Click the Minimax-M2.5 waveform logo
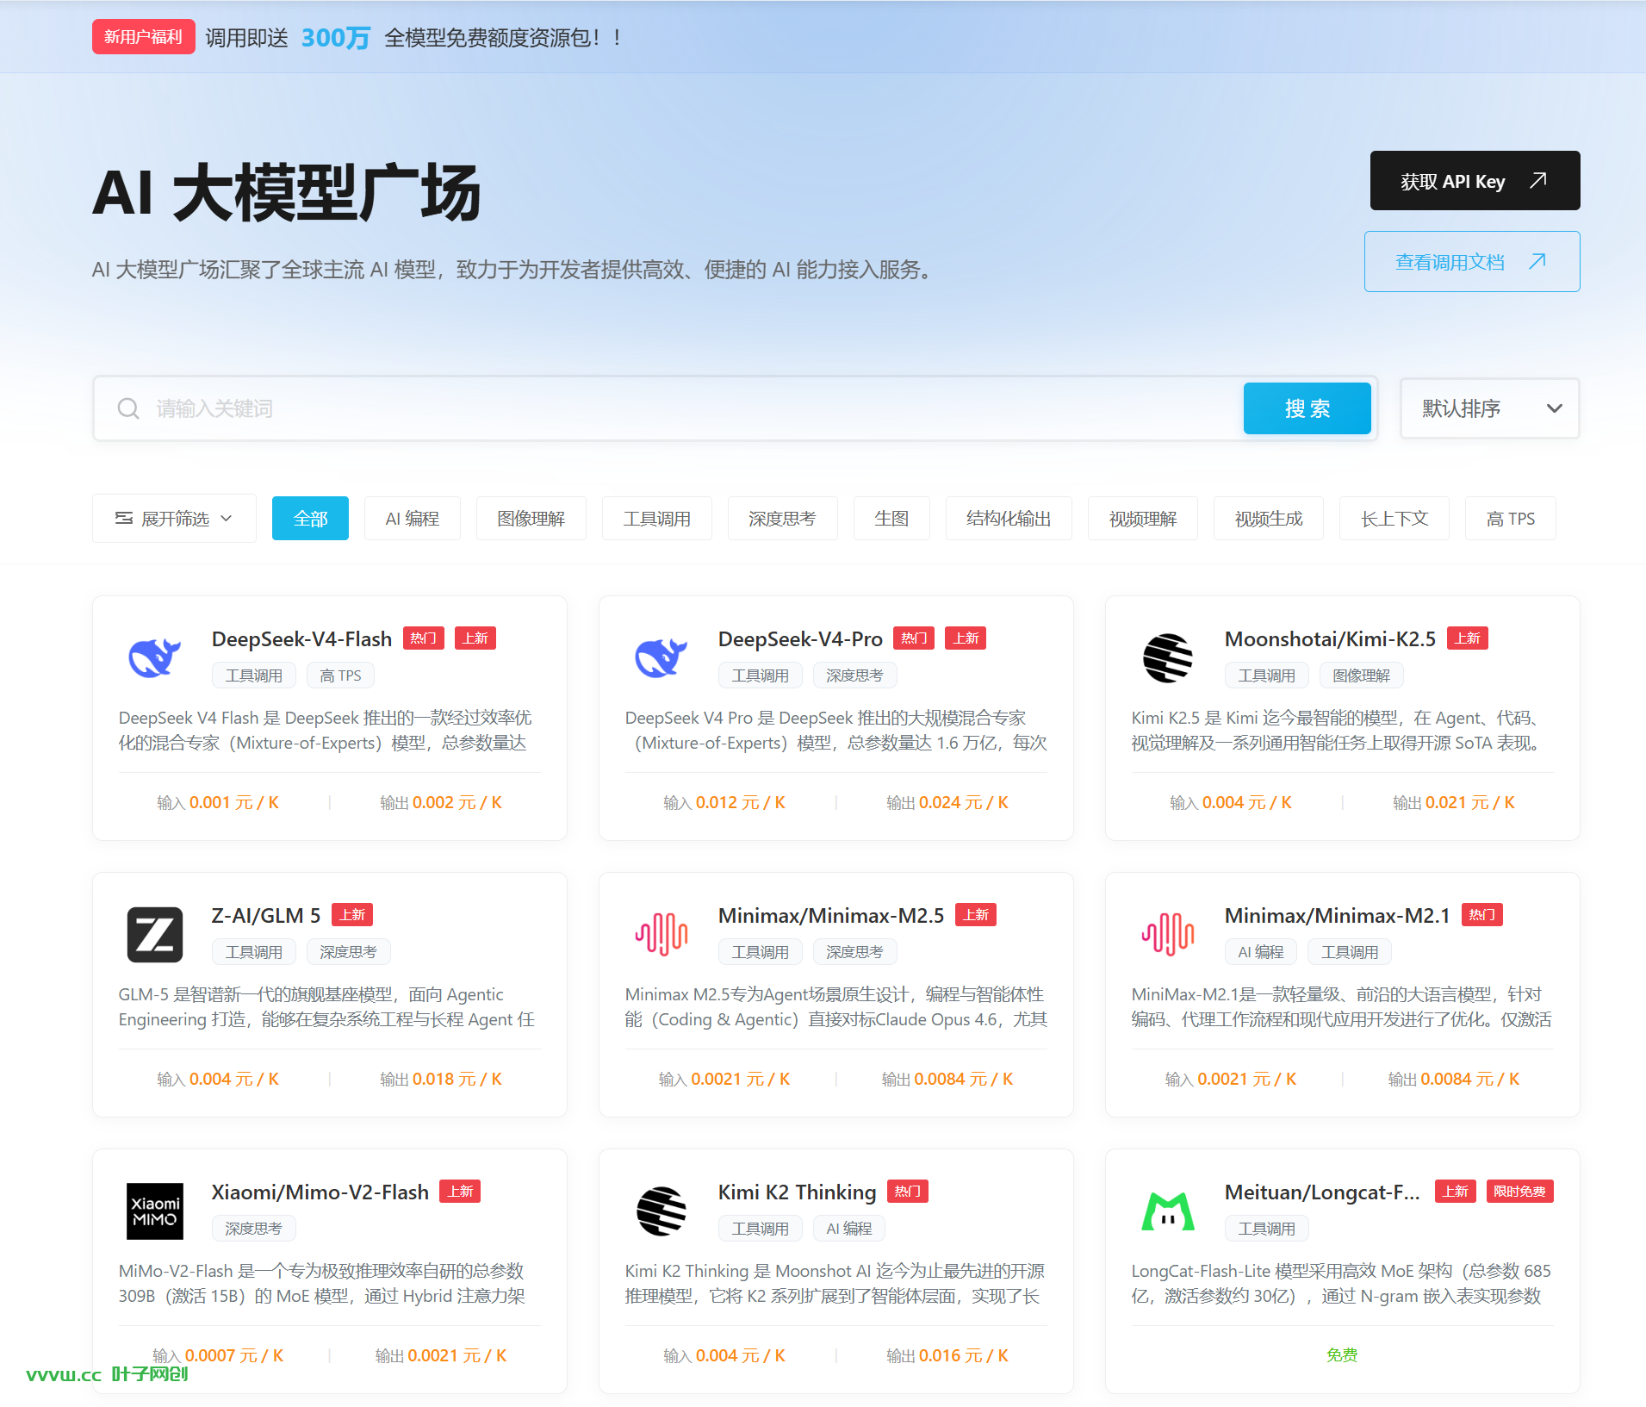The height and width of the screenshot is (1407, 1646). 662,935
